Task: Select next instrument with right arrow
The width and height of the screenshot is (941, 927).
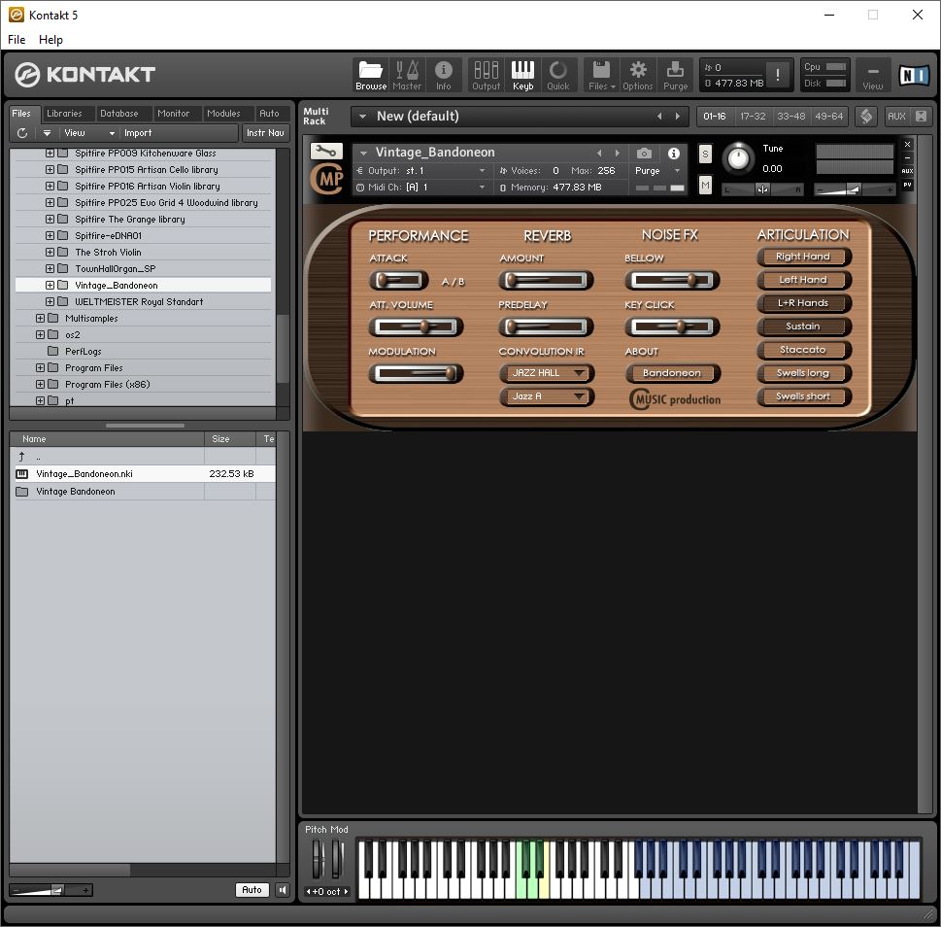Action: 617,154
